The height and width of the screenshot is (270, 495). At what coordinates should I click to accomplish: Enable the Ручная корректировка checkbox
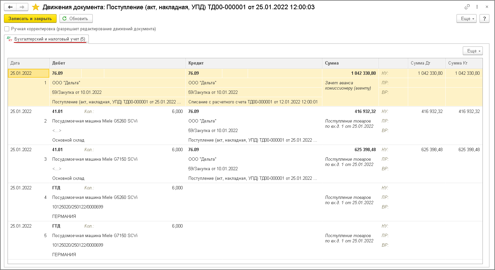click(x=7, y=29)
